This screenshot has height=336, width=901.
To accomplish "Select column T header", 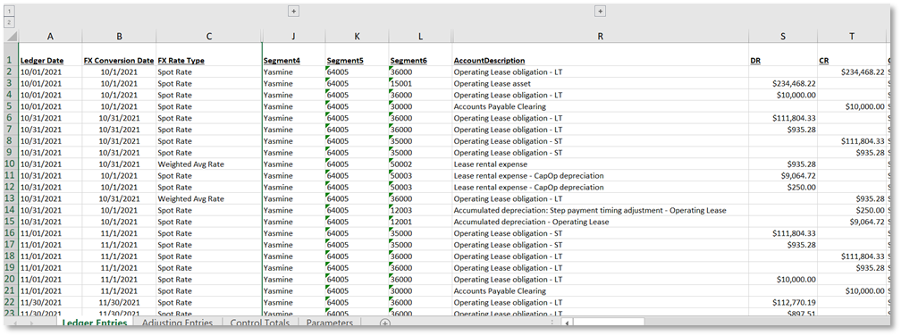I will click(x=852, y=36).
